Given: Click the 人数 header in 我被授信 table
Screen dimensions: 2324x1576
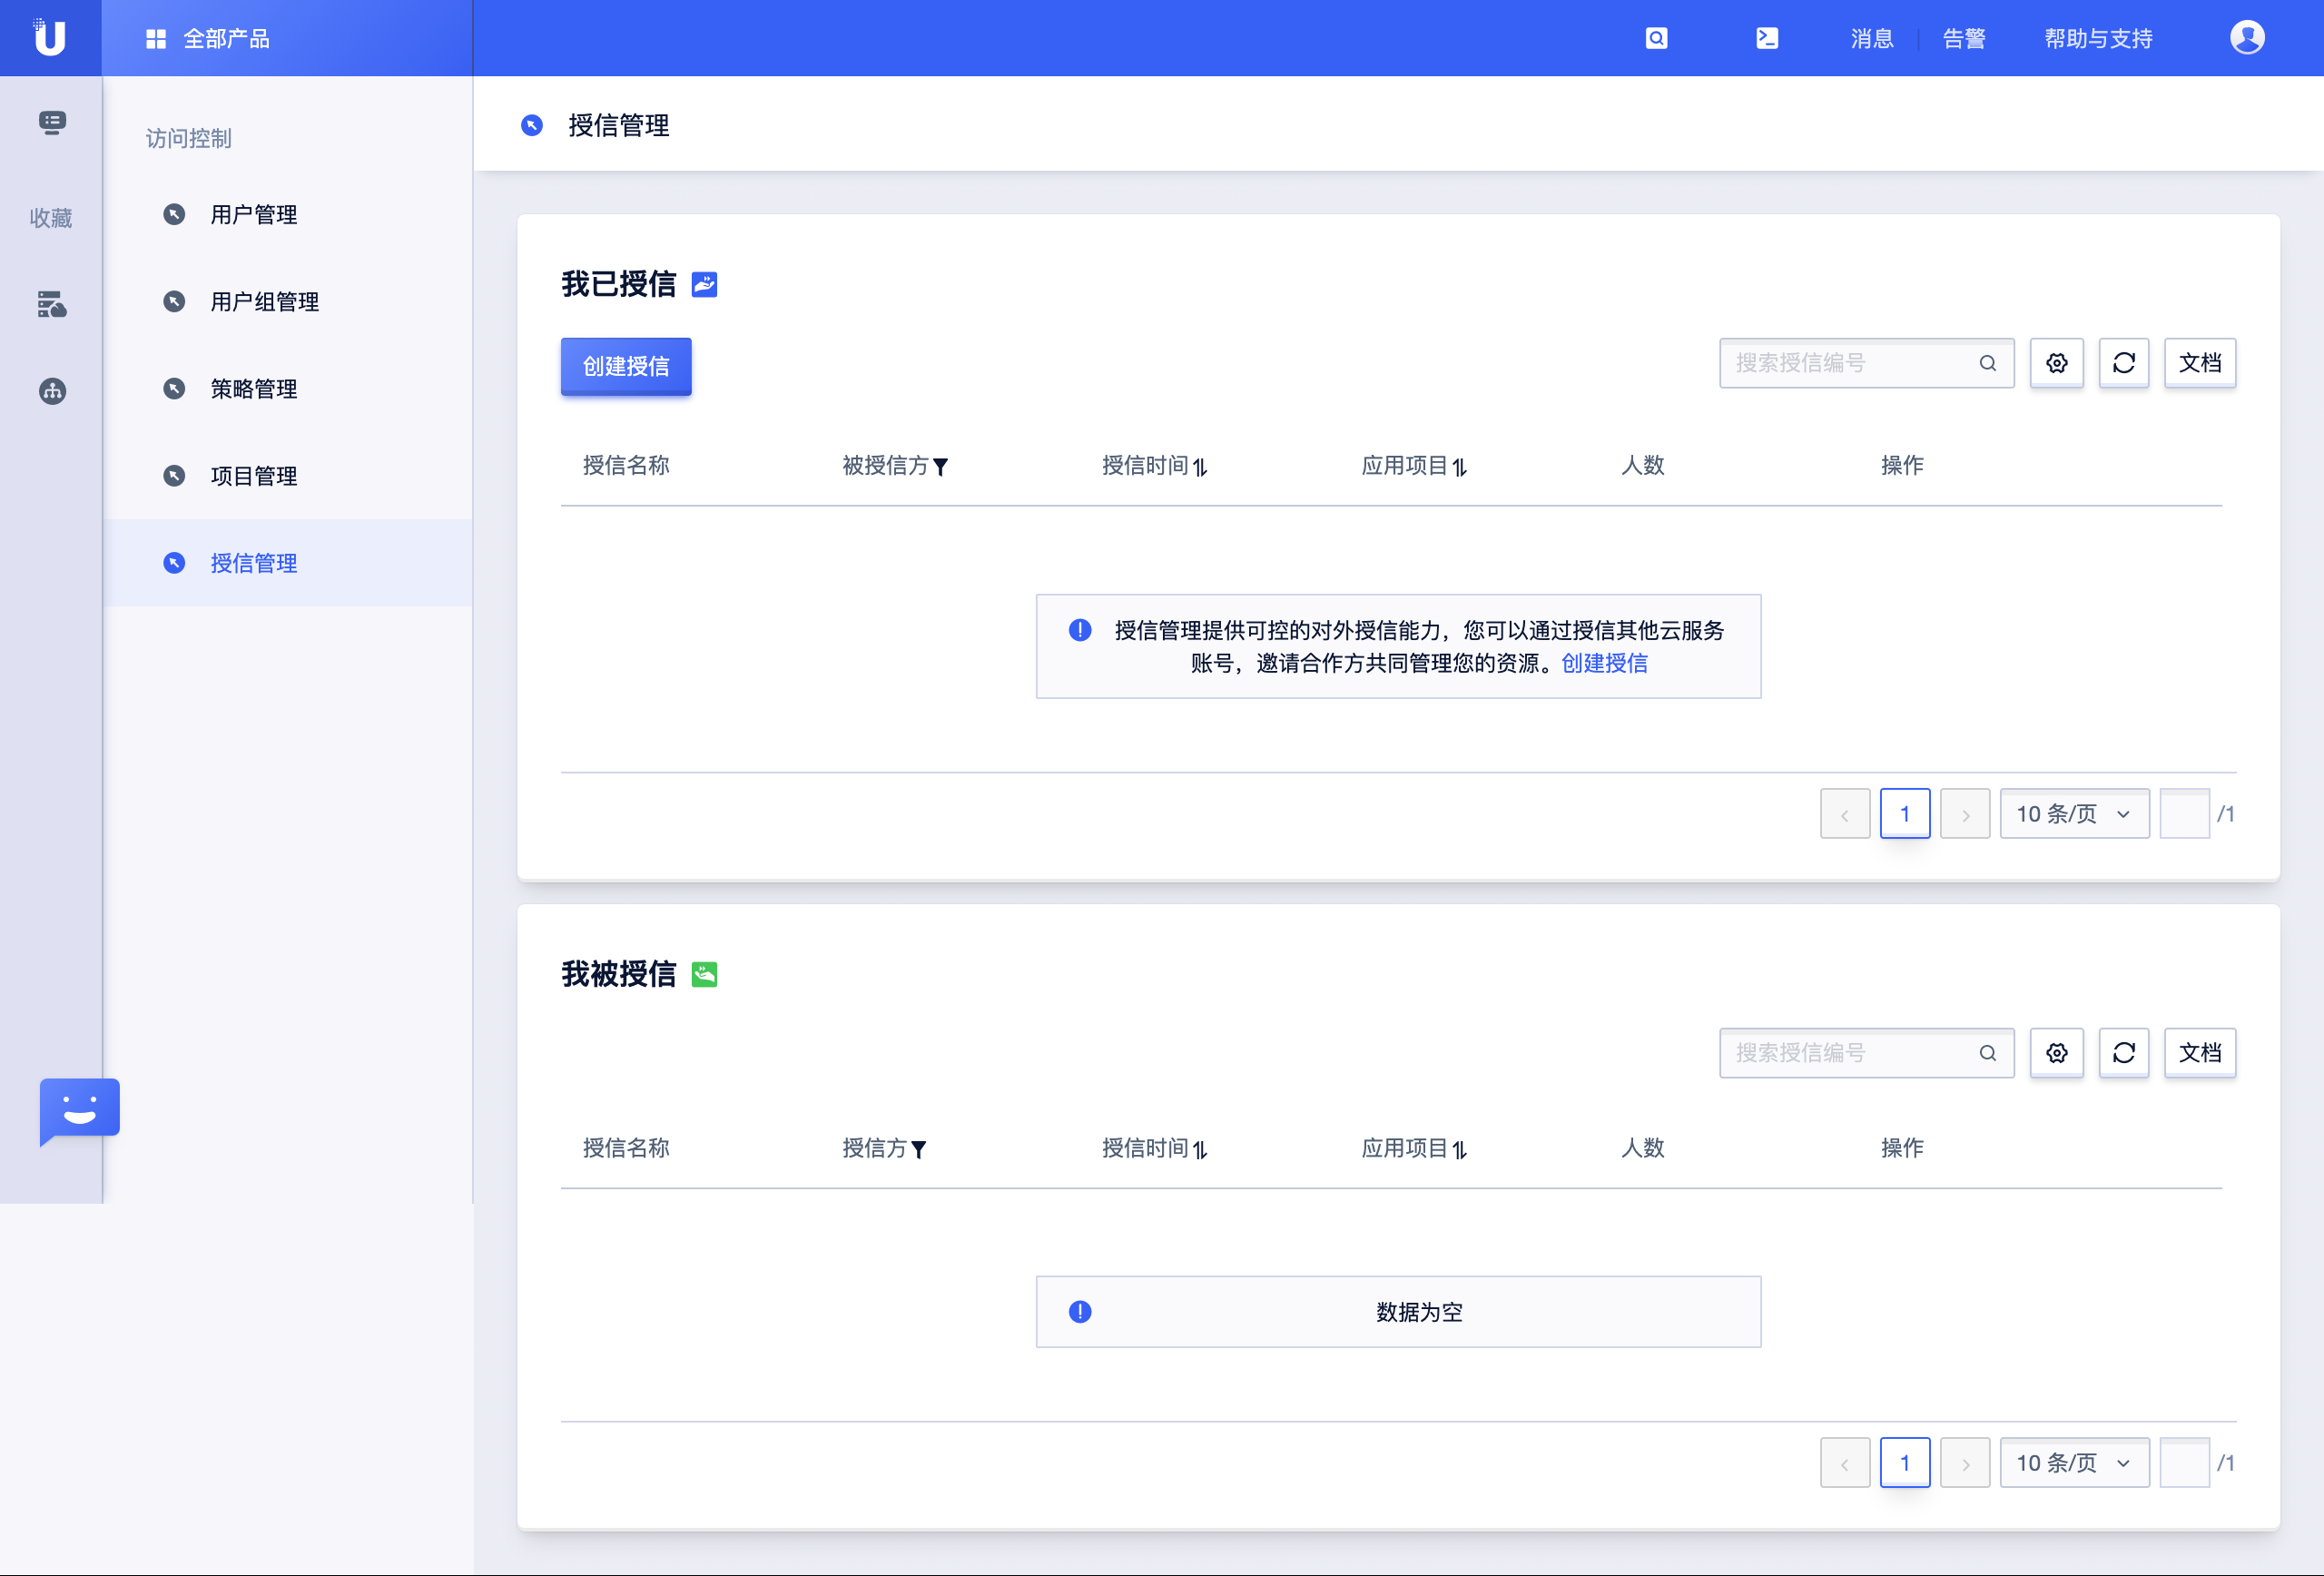Looking at the screenshot, I should pos(1643,1148).
